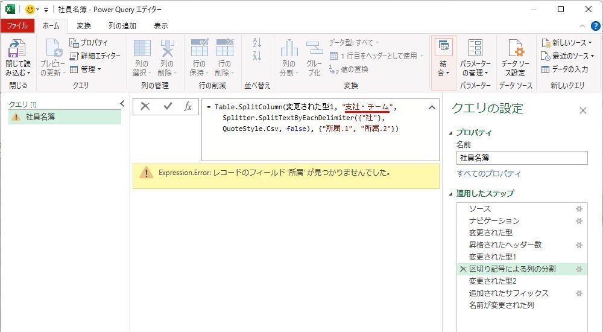Click 列の選択 icon
Viewport: 603px width, 332px height.
[142, 48]
